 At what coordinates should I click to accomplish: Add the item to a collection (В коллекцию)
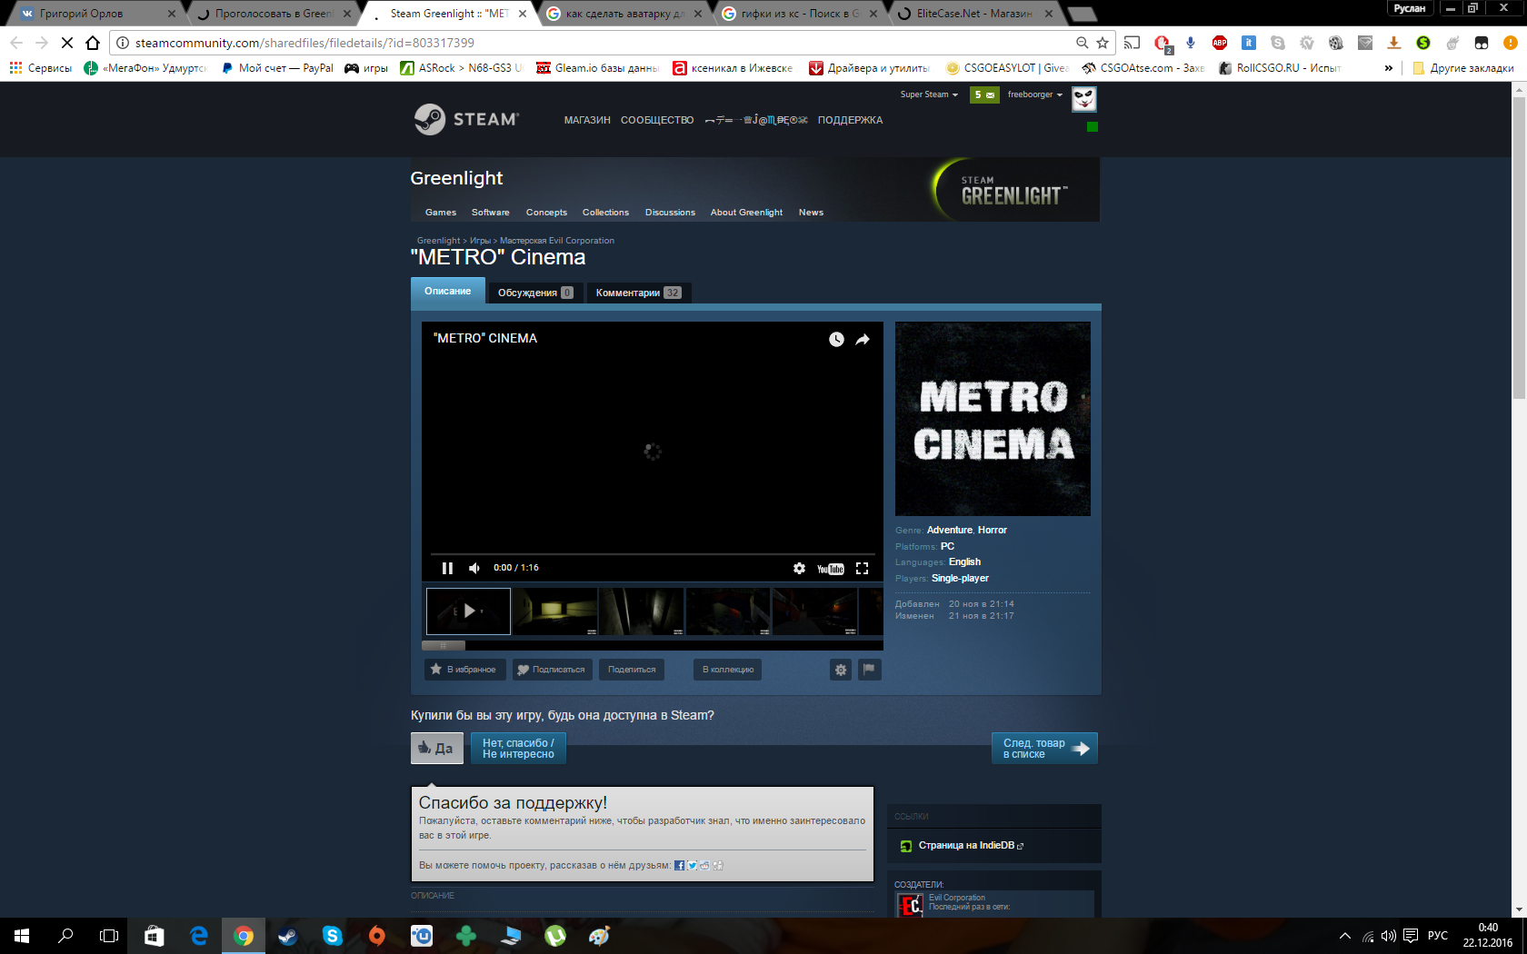728,670
